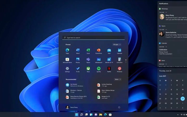Image resolution: width=187 pixels, height=117 pixels.
Task: Click Stevie Bathiche's avatar
Action: coord(162,34)
